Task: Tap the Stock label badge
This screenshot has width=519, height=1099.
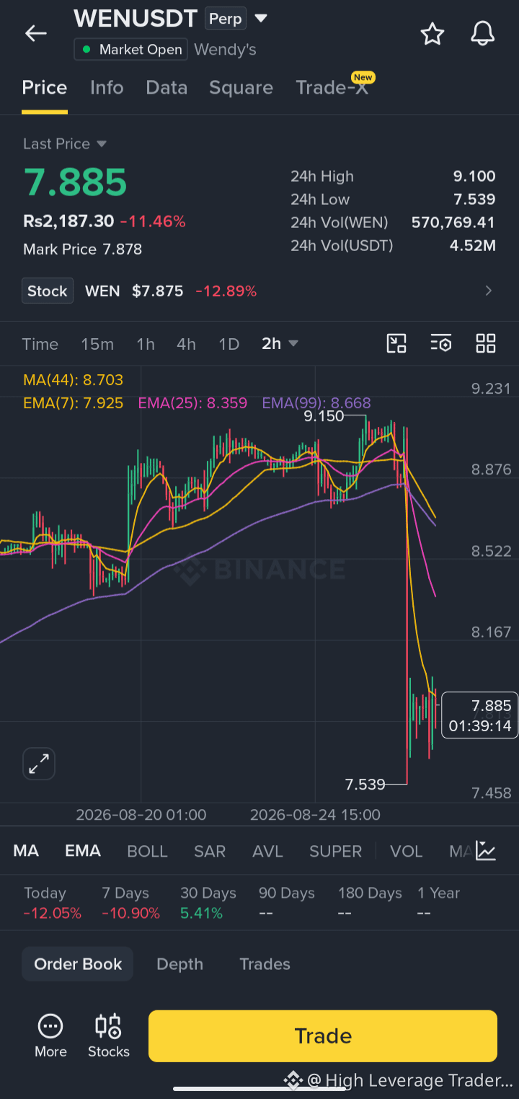Action: [48, 291]
